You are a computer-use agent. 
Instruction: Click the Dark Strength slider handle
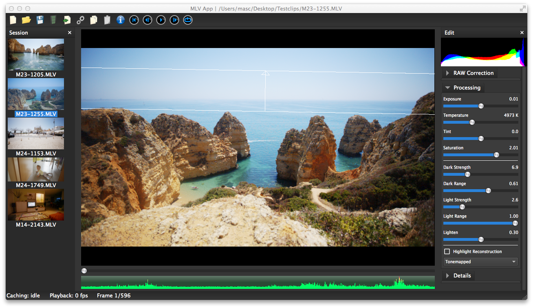[x=467, y=174]
